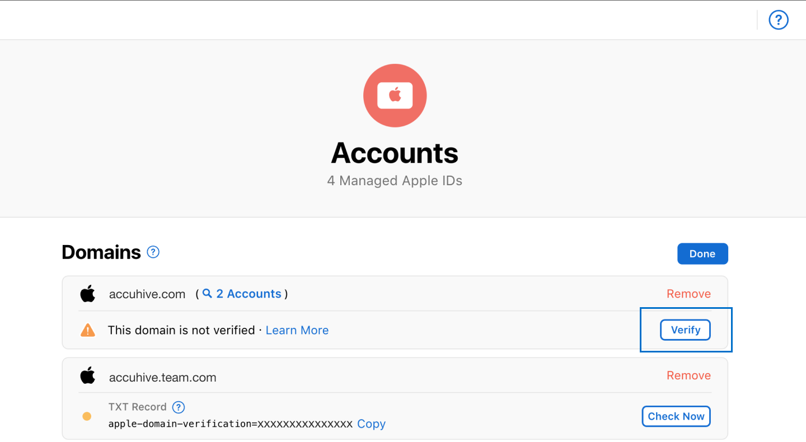Click the Apple logo beside accuhive.team.com
Screen dimensions: 806x442
click(x=87, y=375)
